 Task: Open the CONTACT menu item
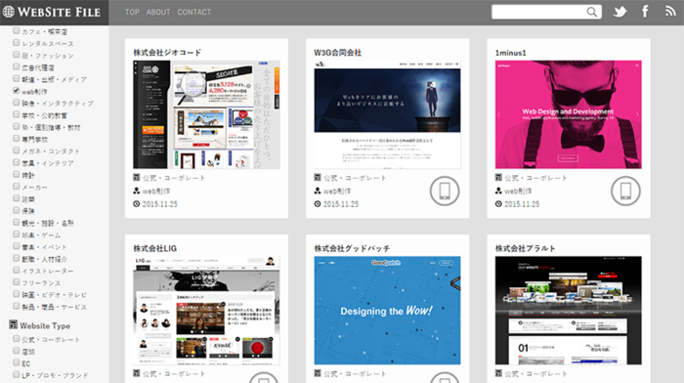coord(193,13)
